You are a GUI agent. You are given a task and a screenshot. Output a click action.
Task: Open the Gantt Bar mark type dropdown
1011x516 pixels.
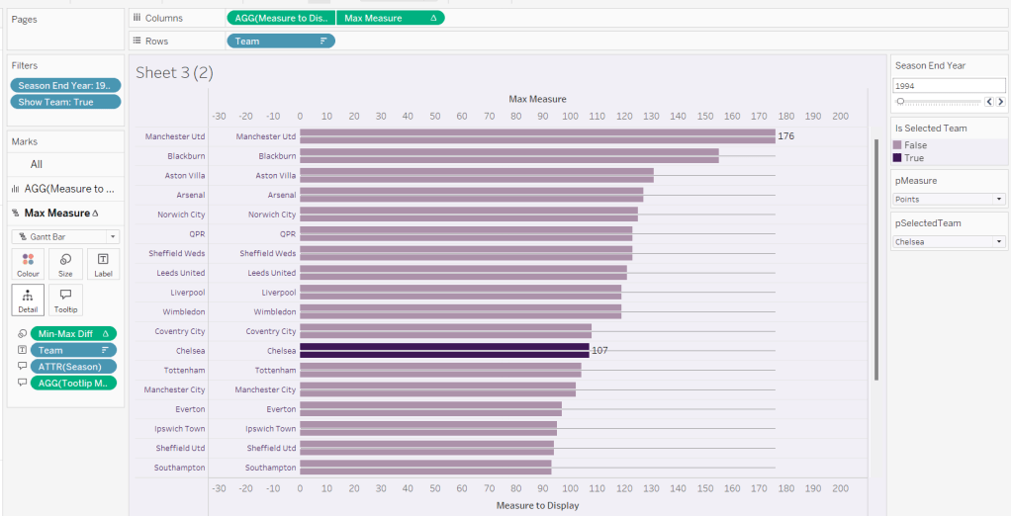(65, 237)
